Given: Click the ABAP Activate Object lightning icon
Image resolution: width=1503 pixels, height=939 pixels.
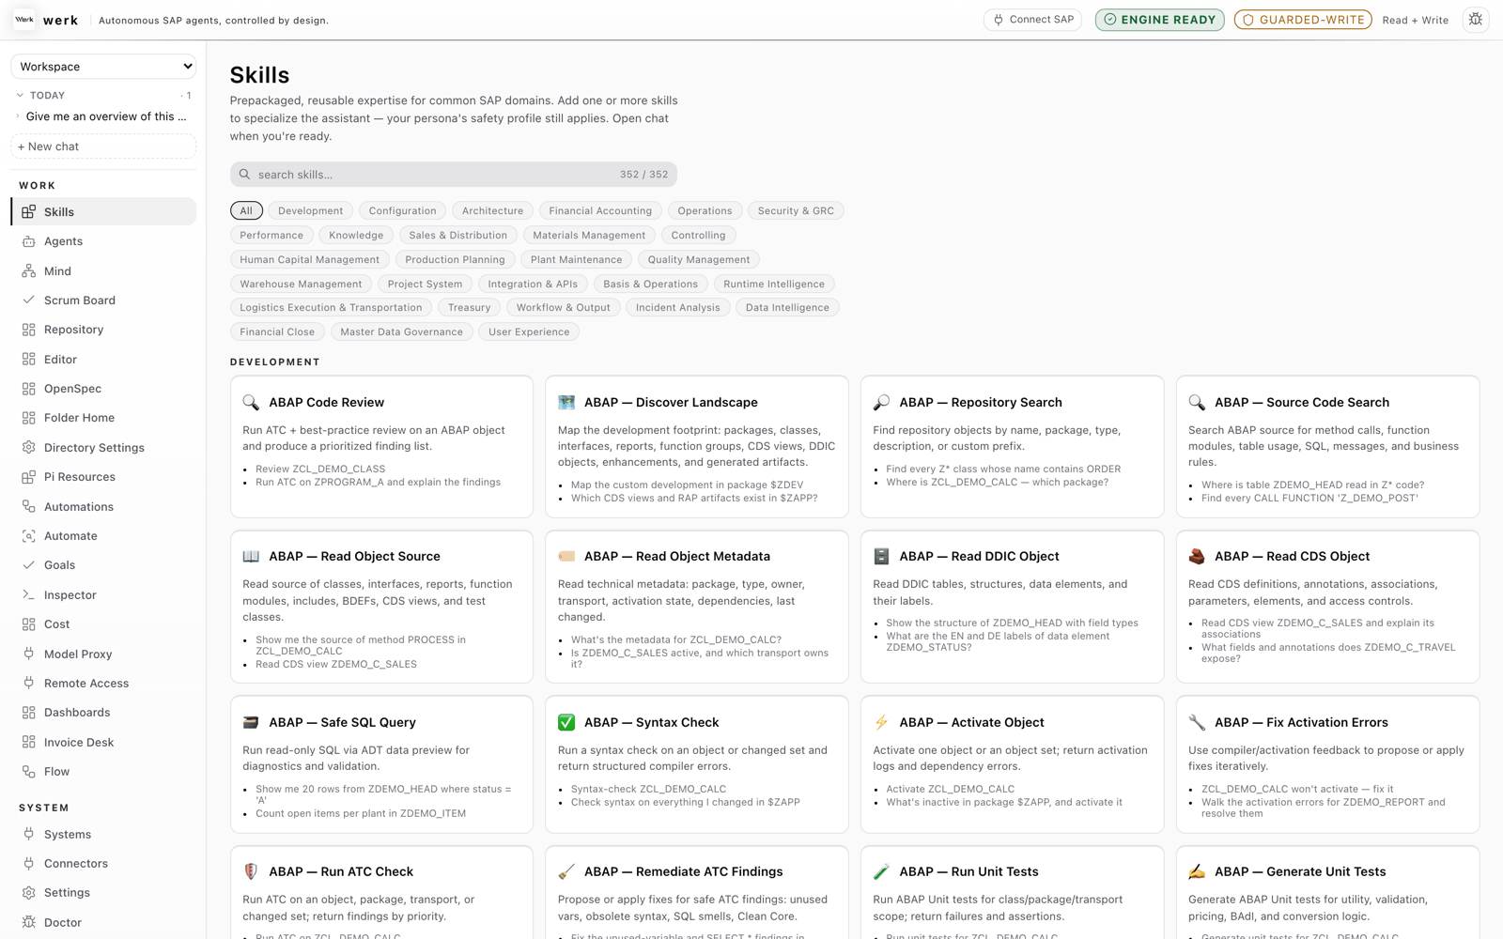Looking at the screenshot, I should (x=881, y=722).
